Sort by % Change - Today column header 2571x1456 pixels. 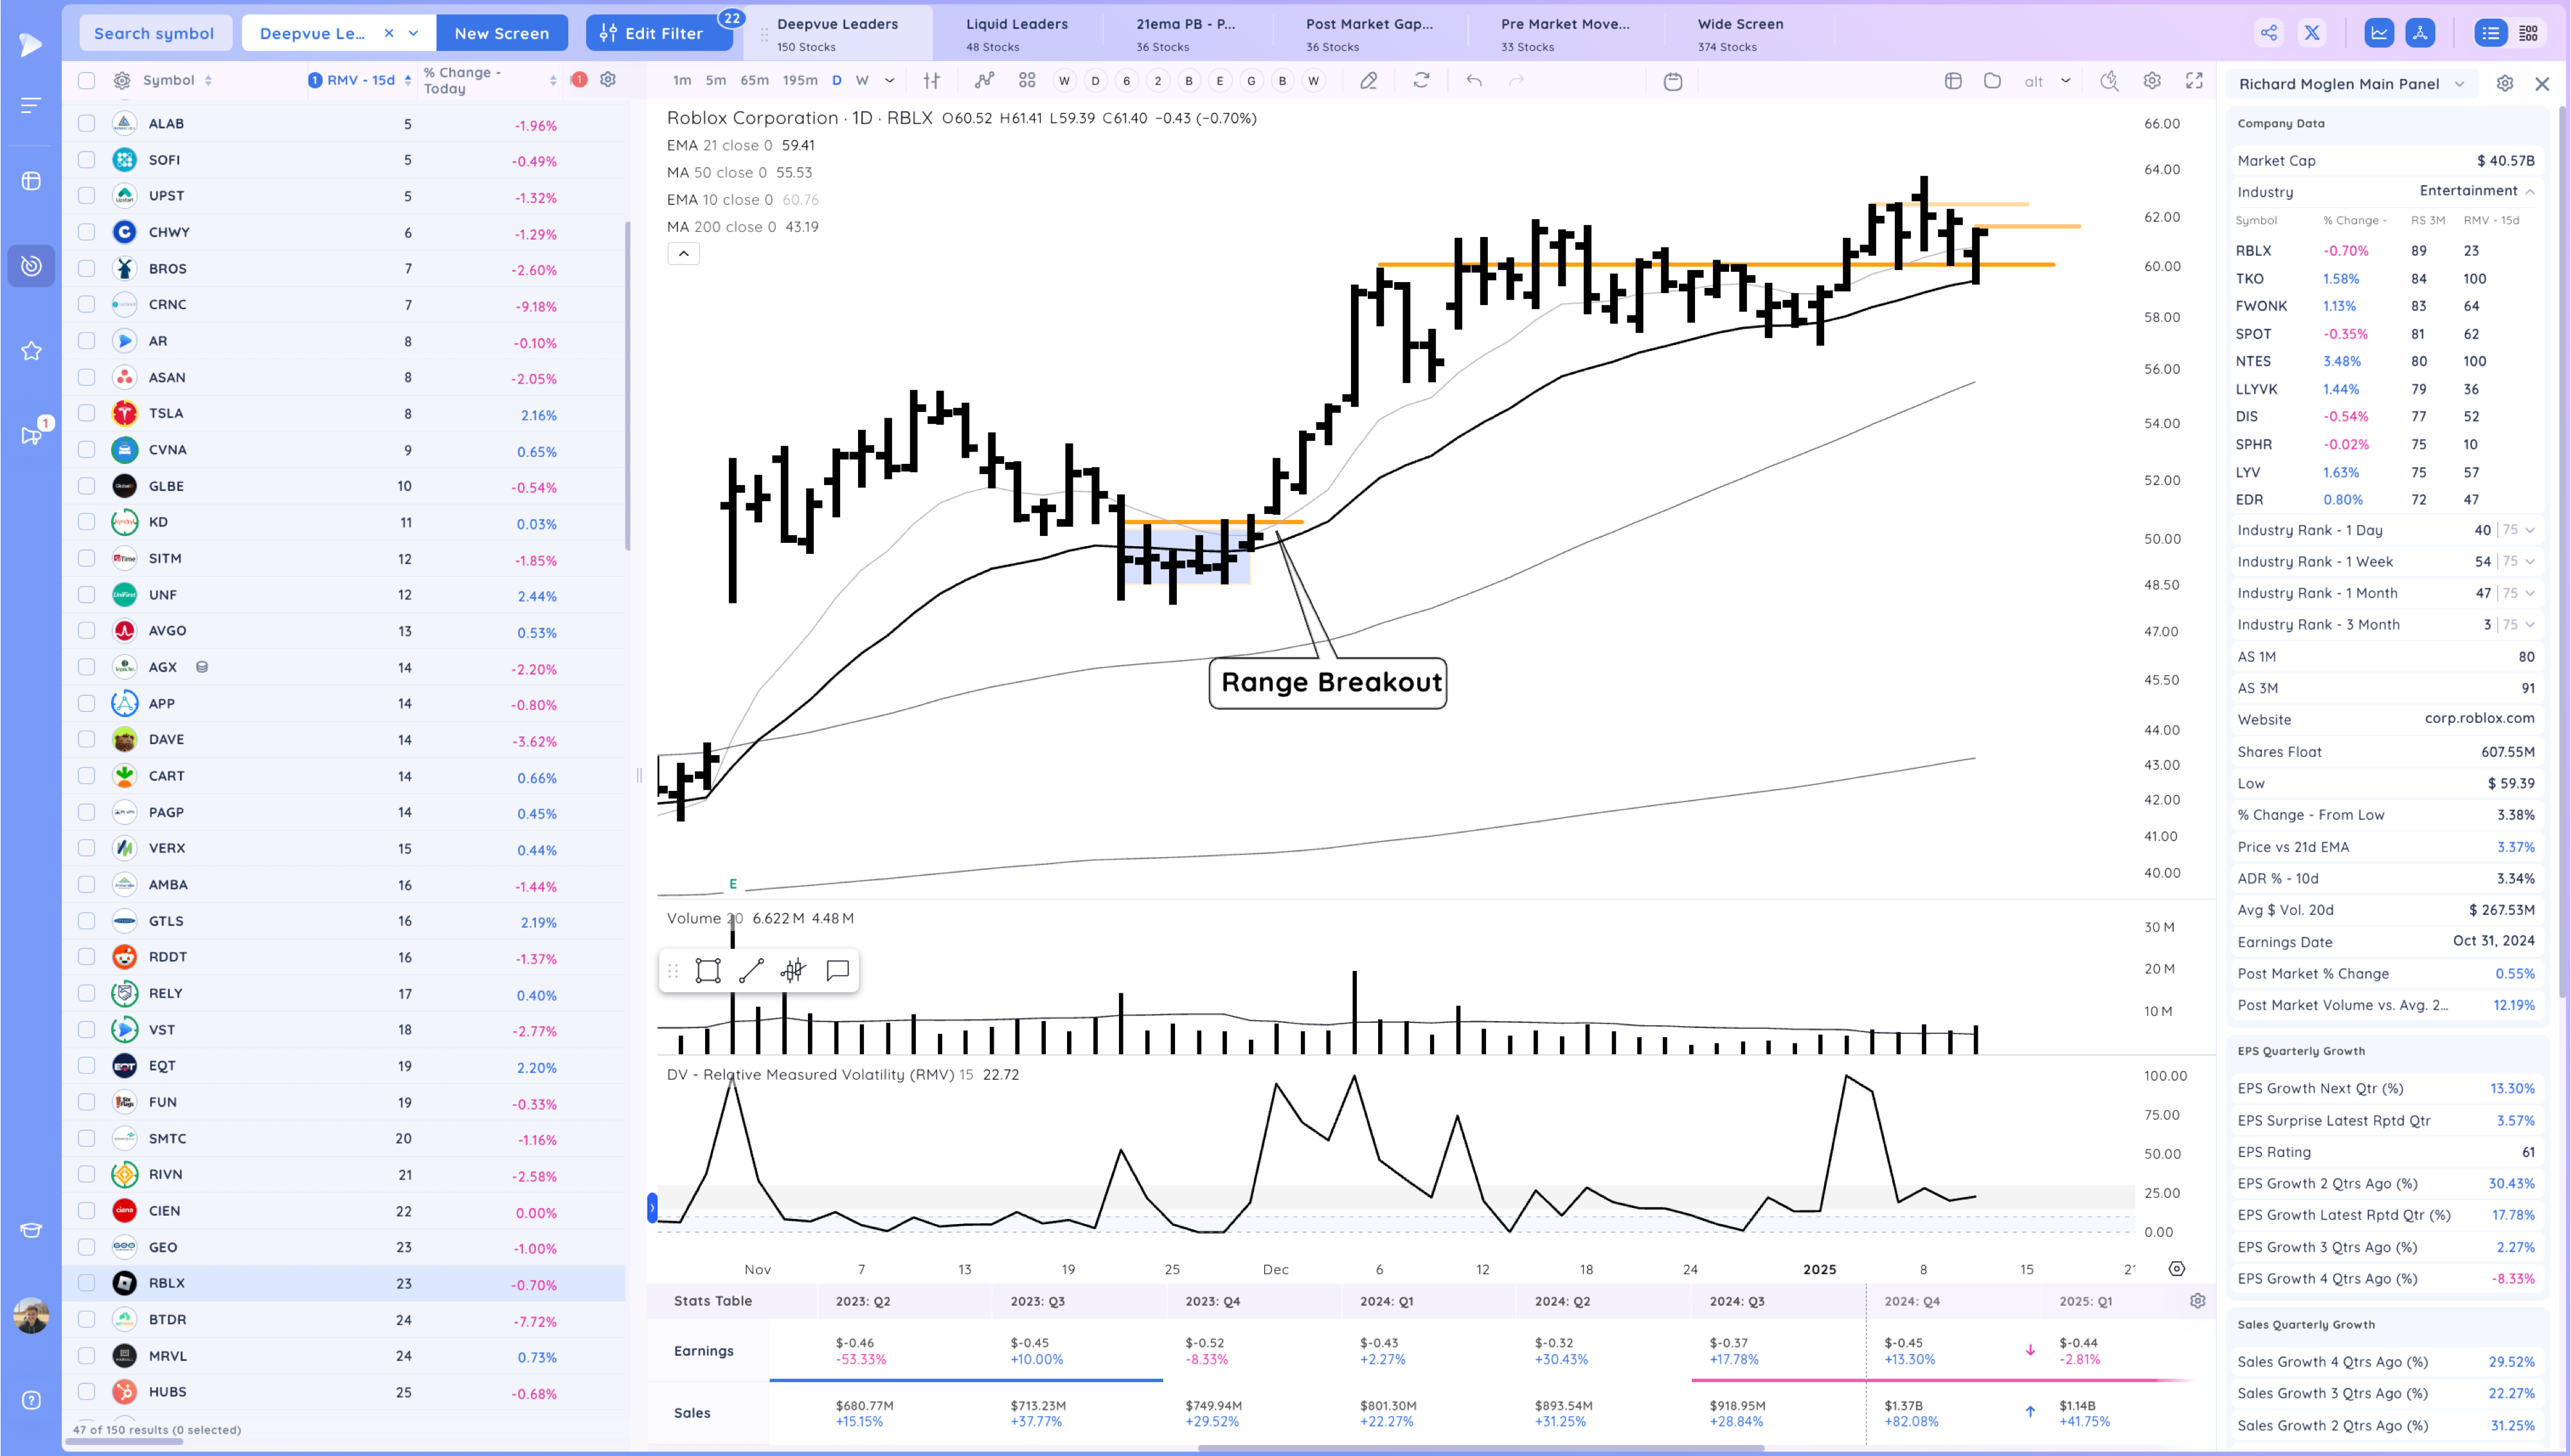tap(489, 80)
